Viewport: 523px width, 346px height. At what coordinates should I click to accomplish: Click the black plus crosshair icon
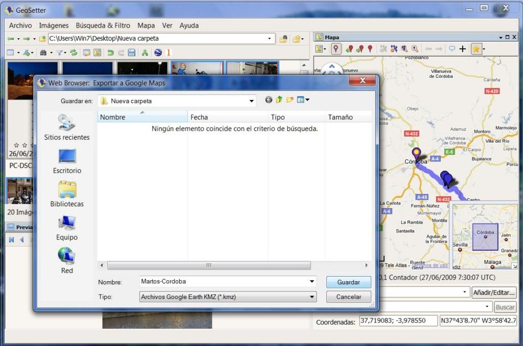pos(463,49)
